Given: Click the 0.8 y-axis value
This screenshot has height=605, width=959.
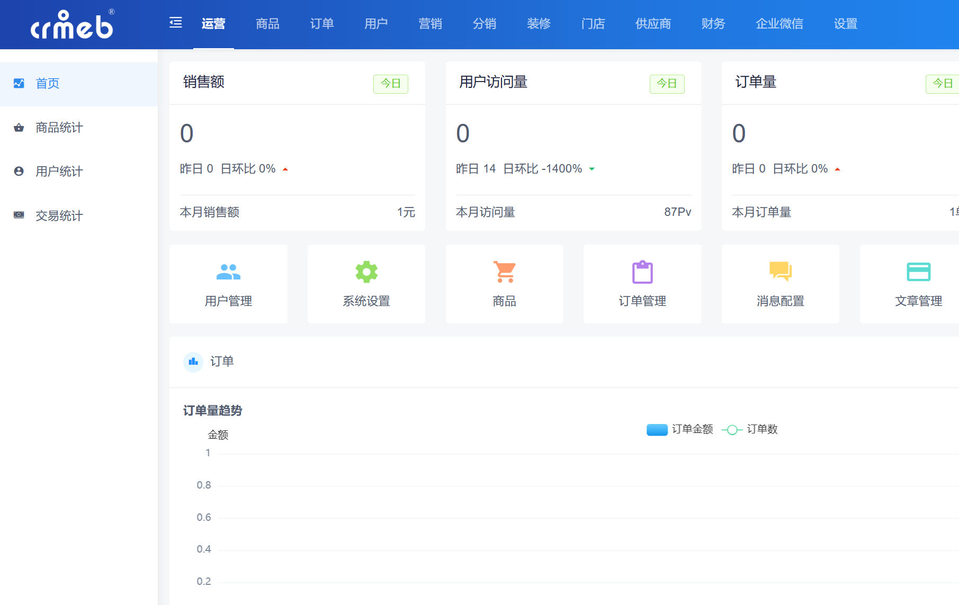Looking at the screenshot, I should coord(204,485).
